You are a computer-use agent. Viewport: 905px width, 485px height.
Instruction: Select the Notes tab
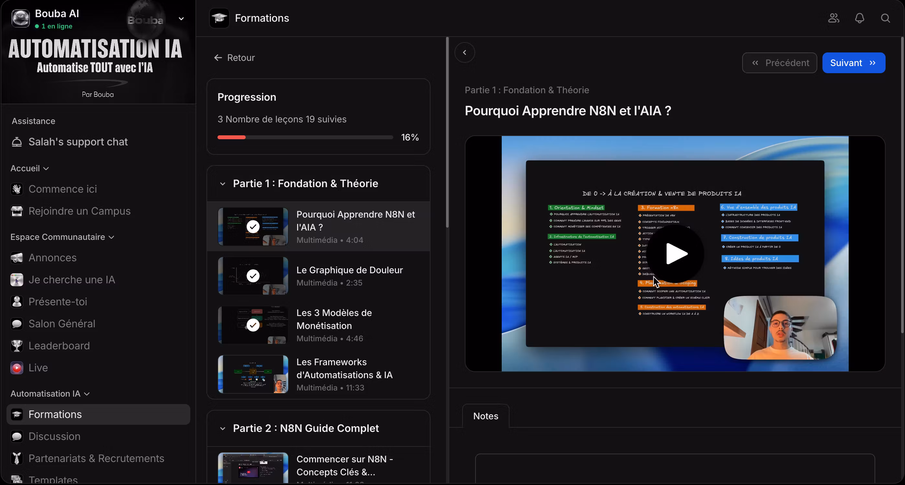[x=486, y=416]
